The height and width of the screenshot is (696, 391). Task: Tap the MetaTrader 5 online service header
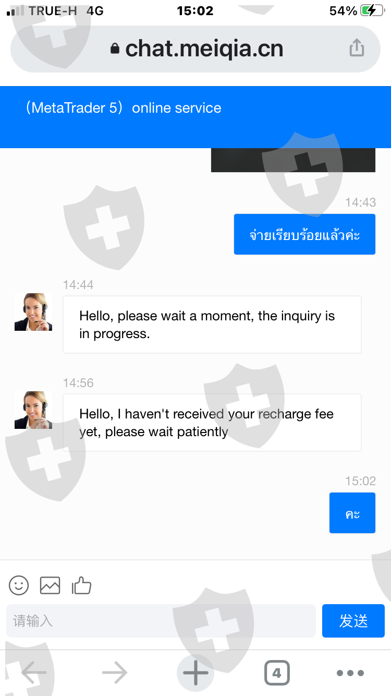point(124,108)
